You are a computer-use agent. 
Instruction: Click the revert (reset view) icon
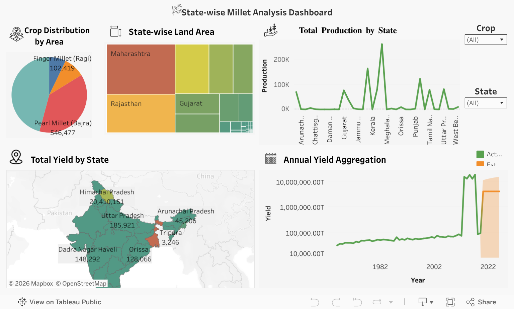[357, 302]
